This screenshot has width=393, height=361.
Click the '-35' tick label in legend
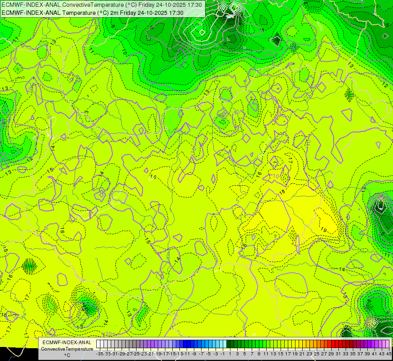[100, 354]
